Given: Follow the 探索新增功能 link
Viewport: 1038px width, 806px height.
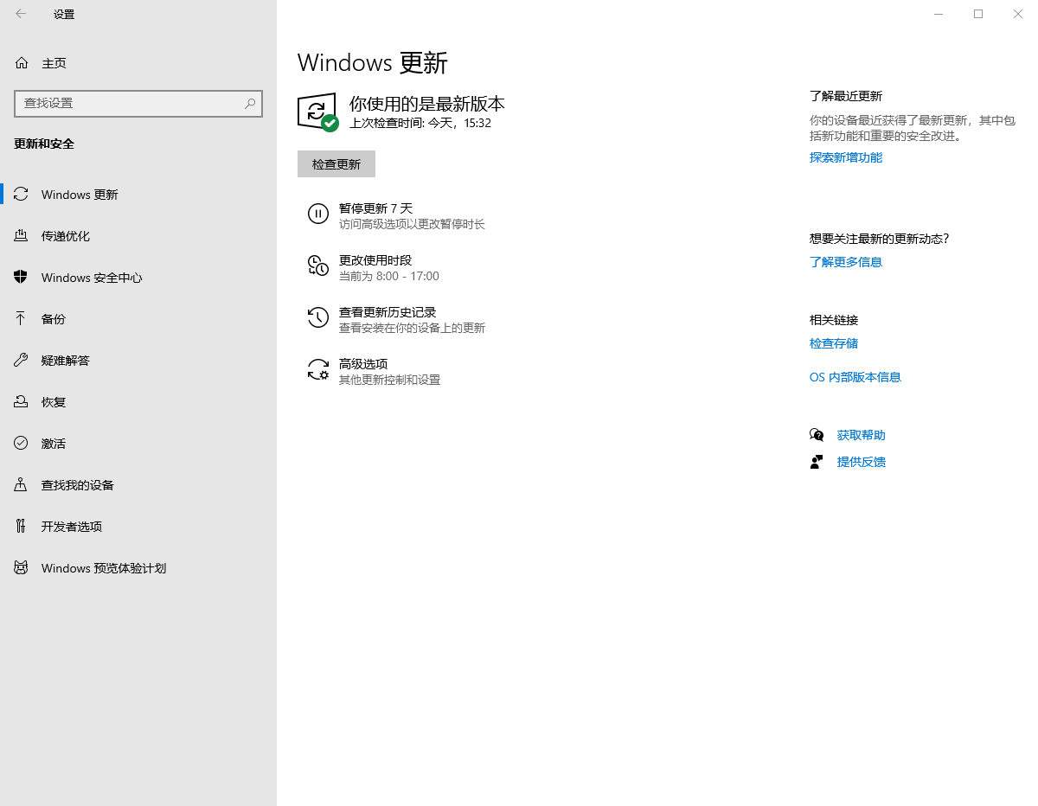Looking at the screenshot, I should [x=846, y=157].
